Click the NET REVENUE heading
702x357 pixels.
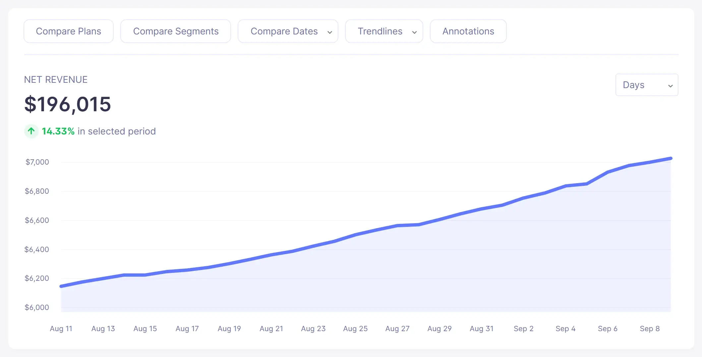coord(56,79)
